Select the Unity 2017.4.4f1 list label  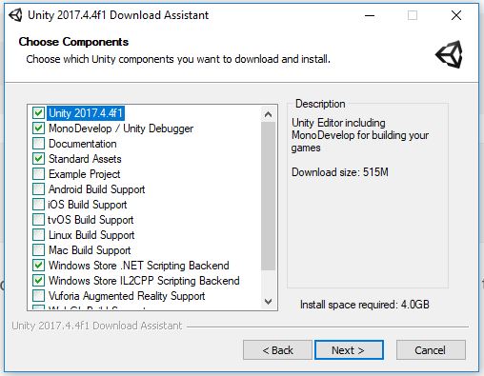(x=86, y=113)
